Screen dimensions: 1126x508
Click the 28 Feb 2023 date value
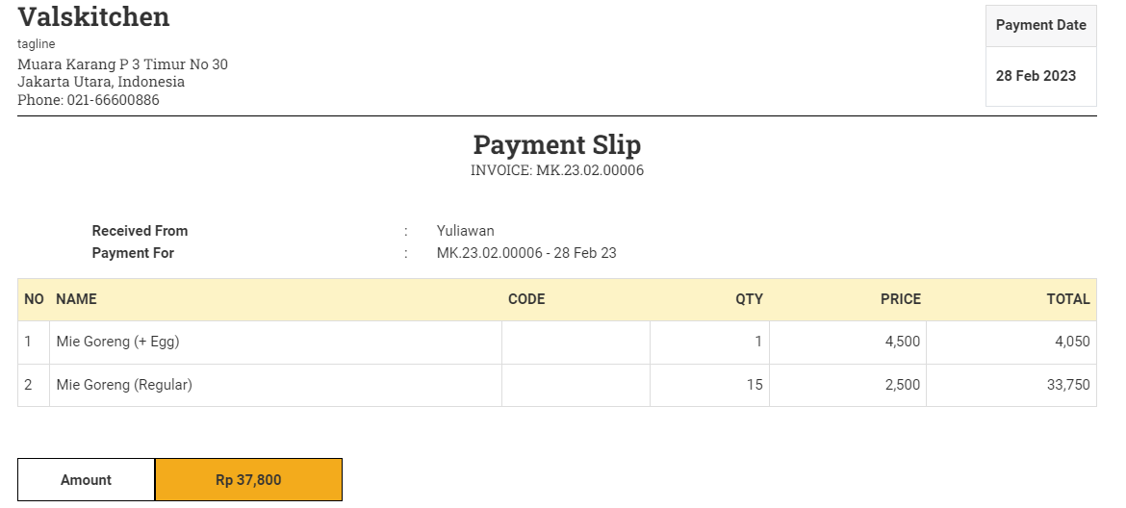[1036, 76]
